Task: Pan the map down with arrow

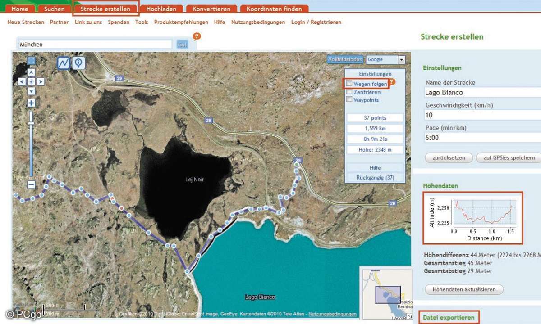Action: click(31, 91)
